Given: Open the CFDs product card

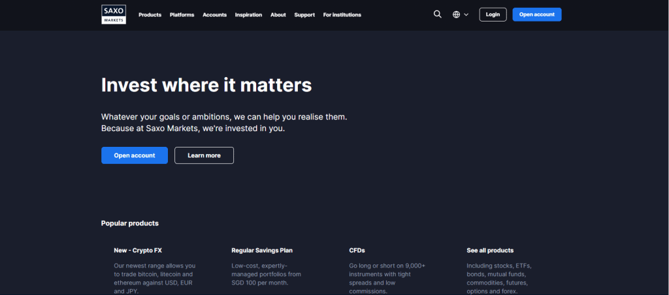Looking at the screenshot, I should 357,250.
